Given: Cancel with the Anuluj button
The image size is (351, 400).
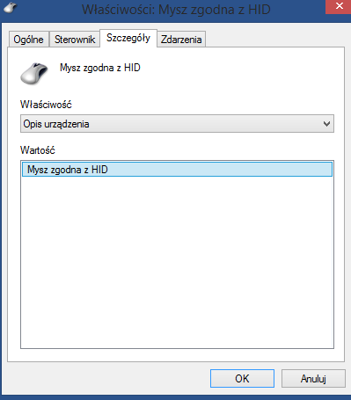Looking at the screenshot, I should pos(313,379).
